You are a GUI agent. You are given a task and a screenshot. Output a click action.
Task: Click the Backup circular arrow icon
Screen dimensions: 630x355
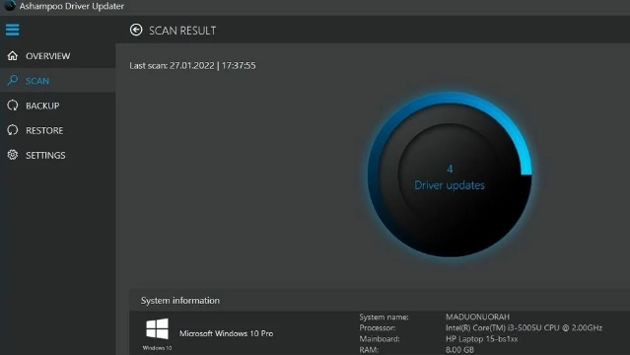pos(13,106)
